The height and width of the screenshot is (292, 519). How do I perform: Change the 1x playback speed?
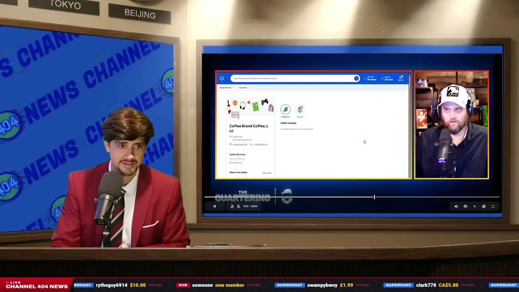point(474,206)
